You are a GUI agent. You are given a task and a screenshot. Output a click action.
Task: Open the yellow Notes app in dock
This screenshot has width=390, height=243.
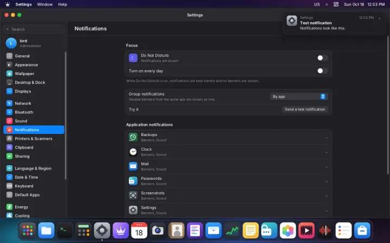pyautogui.click(x=250, y=231)
